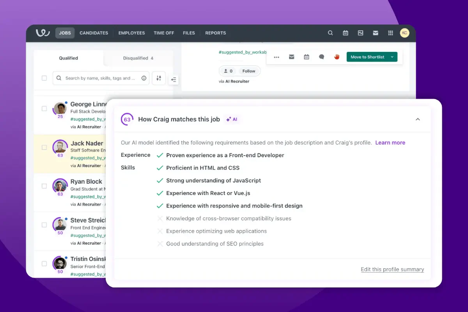Open the search icon in top navigation
Image resolution: width=468 pixels, height=312 pixels.
click(330, 33)
